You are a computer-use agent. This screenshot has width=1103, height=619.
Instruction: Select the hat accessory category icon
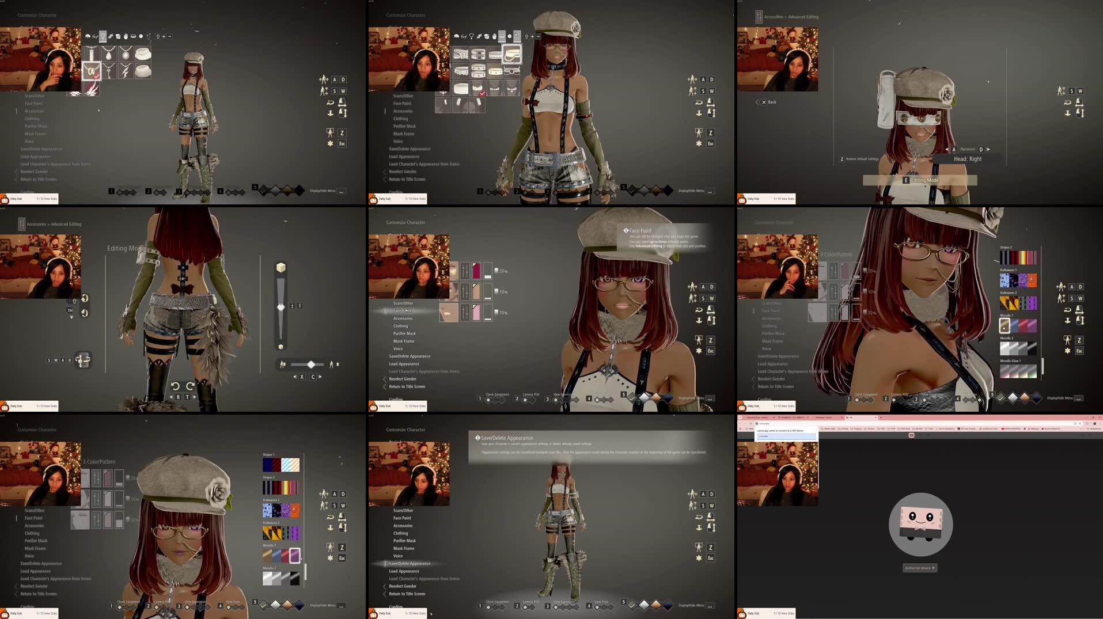tap(88, 36)
